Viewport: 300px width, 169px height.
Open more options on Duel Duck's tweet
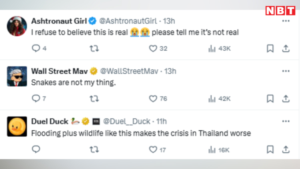coord(286,121)
